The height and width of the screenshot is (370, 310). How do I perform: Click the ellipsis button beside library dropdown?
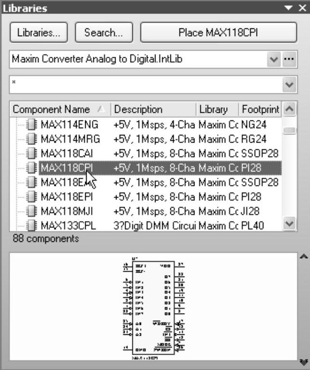pos(289,59)
